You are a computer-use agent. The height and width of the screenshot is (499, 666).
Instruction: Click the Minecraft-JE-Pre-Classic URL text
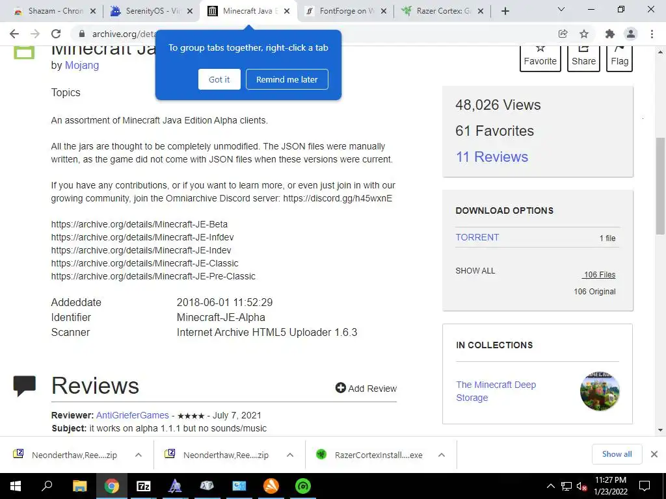point(153,276)
